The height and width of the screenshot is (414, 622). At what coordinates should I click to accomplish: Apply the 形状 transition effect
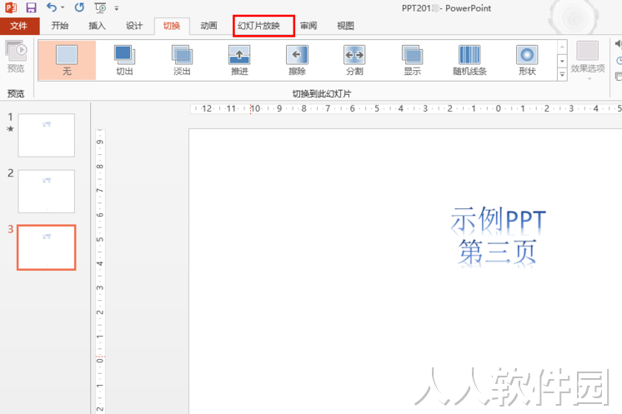(x=527, y=61)
